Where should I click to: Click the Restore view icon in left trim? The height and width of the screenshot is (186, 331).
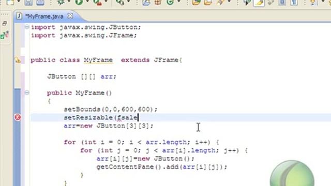tap(5, 23)
